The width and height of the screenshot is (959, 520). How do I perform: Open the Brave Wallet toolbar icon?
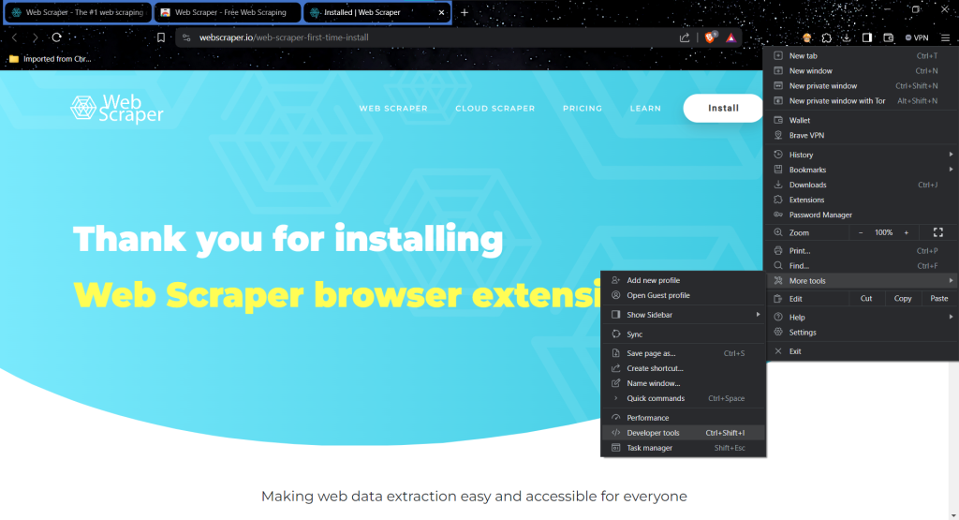coord(889,37)
